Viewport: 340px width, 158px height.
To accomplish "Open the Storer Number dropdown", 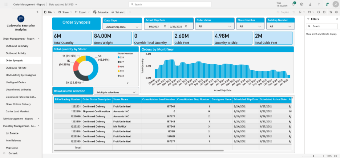I will [250, 27].
